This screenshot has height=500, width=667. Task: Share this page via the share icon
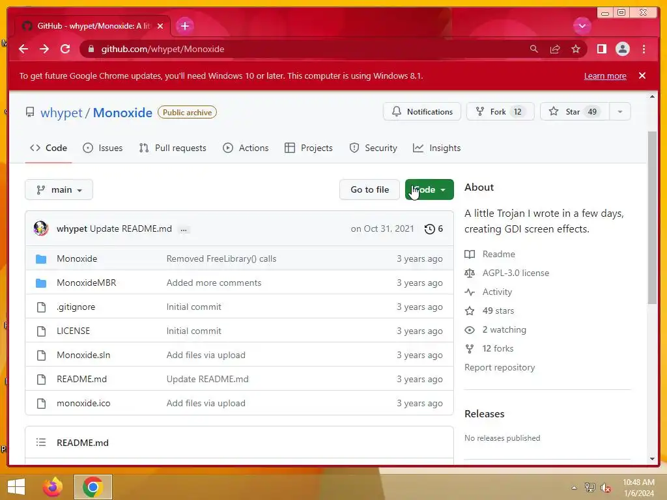[x=555, y=49]
